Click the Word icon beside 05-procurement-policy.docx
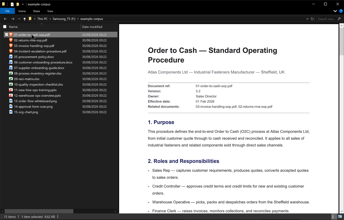Viewport: 344px width, 220px height. [11, 57]
